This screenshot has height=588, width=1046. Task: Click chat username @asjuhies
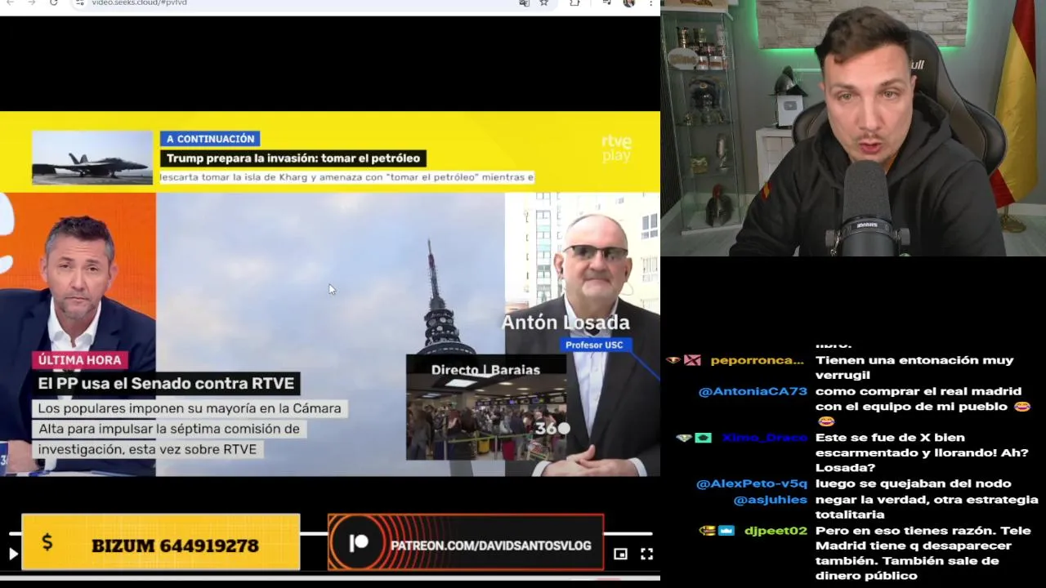tap(770, 499)
